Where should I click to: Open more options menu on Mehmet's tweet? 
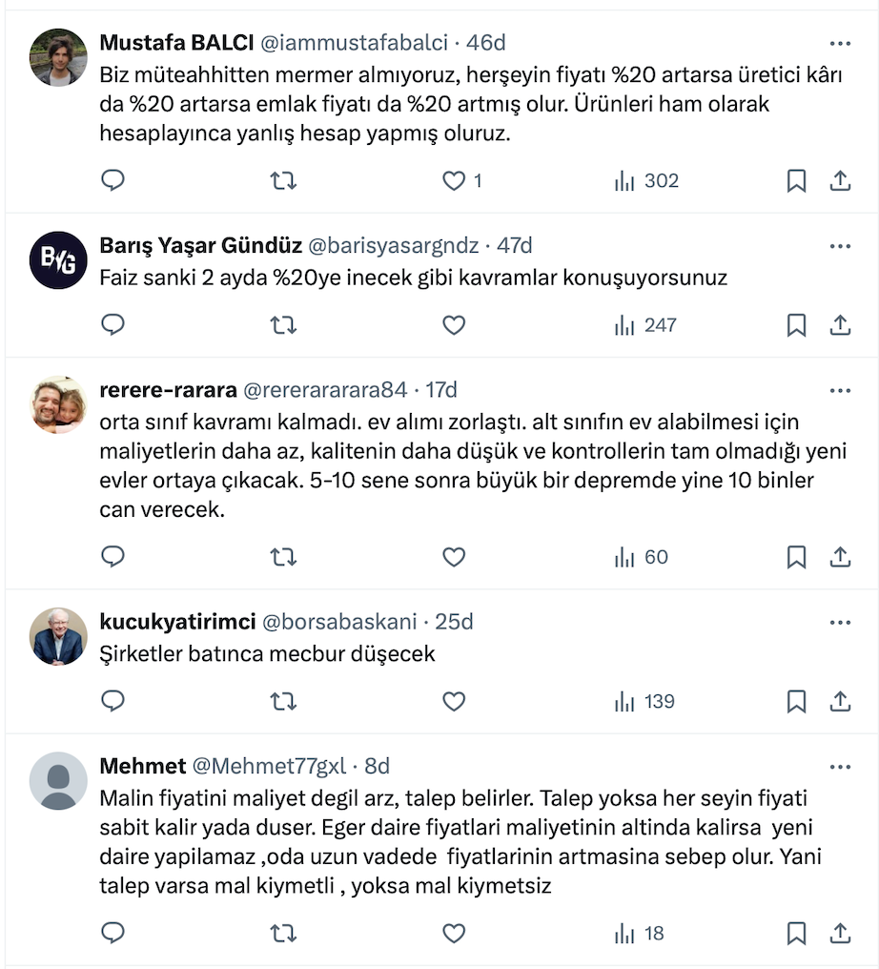click(x=840, y=767)
